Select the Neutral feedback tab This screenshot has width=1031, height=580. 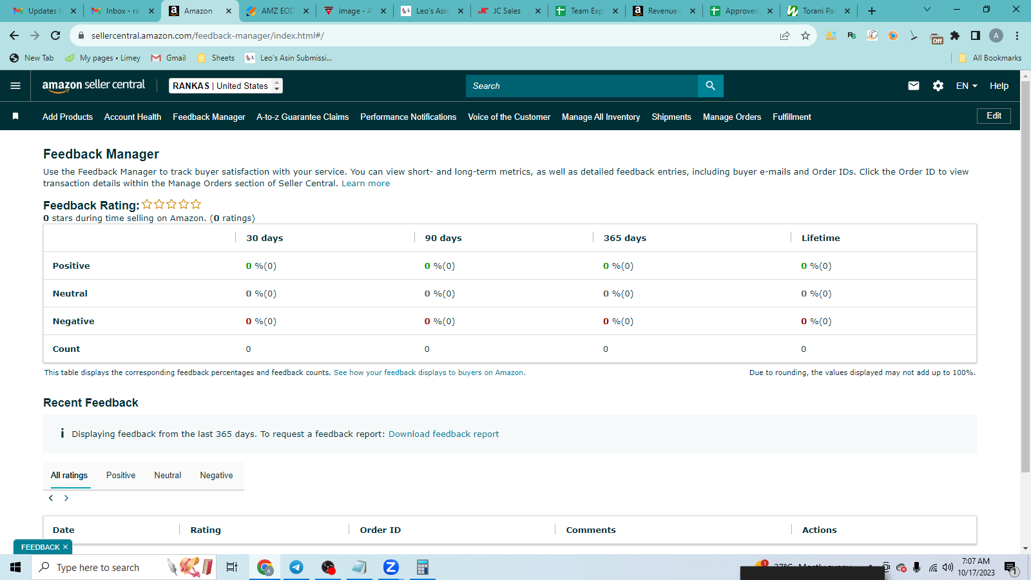tap(168, 476)
